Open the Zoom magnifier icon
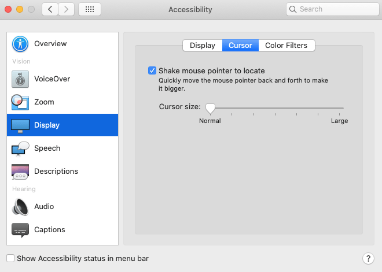 20,102
